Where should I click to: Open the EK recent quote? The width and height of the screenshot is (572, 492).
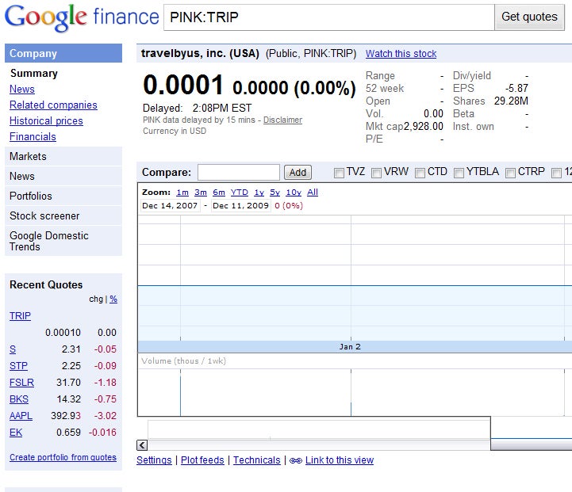pyautogui.click(x=16, y=433)
